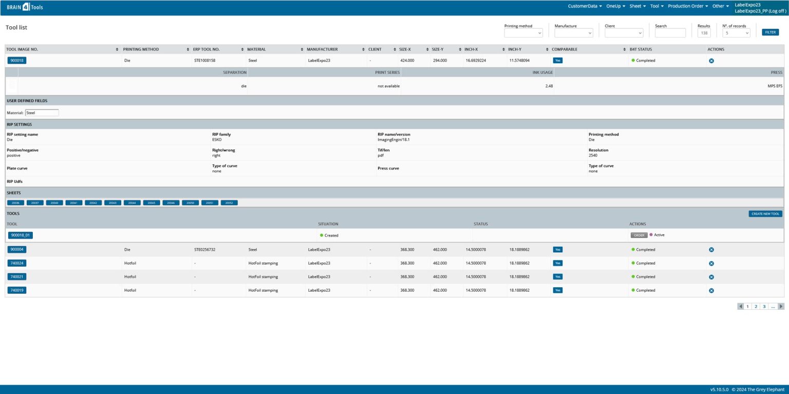Click the Results count field showing 138
Image resolution: width=789 pixels, height=394 pixels.
[x=704, y=33]
